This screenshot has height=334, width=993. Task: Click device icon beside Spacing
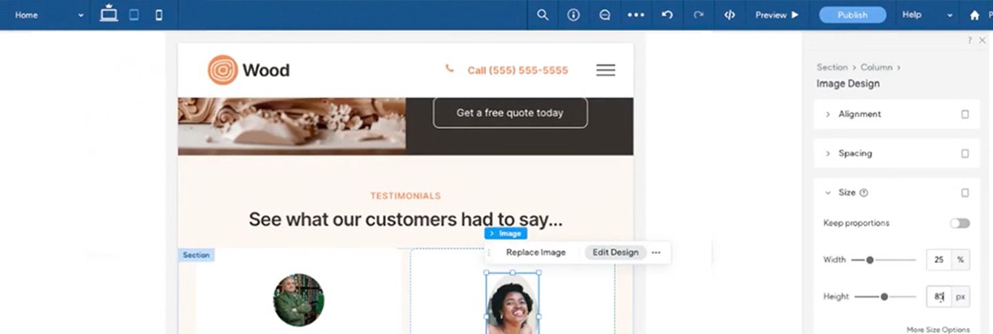(x=965, y=153)
